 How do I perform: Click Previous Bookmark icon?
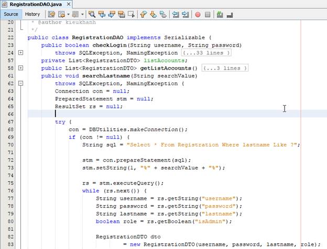pyautogui.click(x=143, y=14)
